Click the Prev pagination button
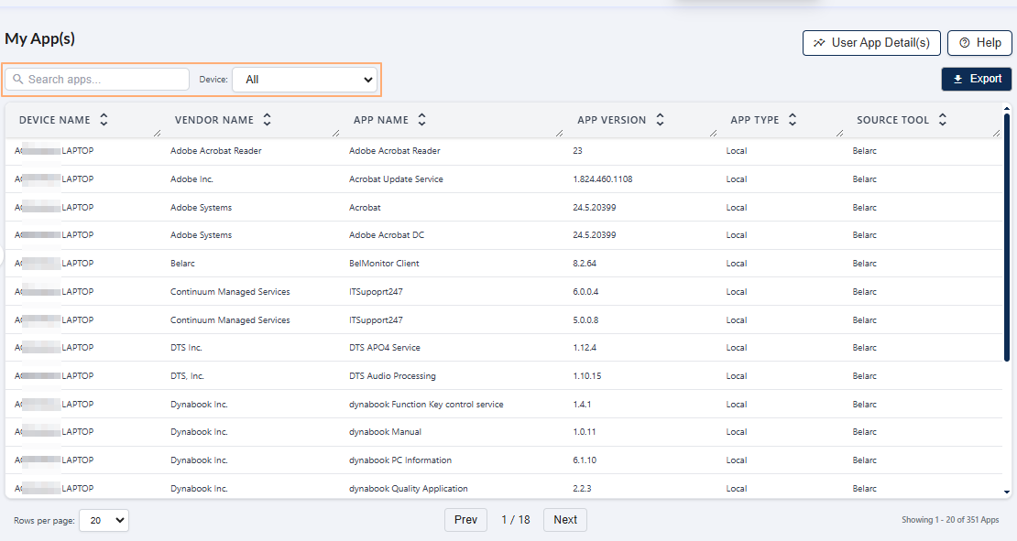The width and height of the screenshot is (1017, 541). 465,519
